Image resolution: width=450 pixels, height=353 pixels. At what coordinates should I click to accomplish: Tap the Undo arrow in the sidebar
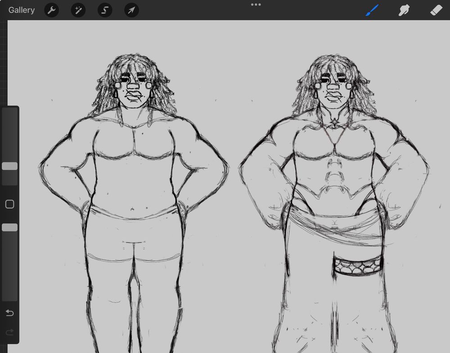point(9,313)
